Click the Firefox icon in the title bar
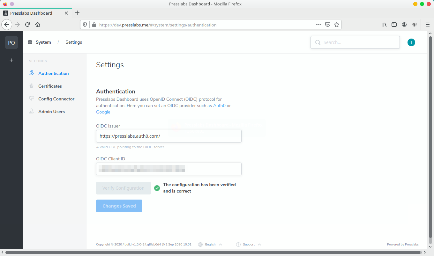The width and height of the screenshot is (434, 256). click(x=5, y=4)
